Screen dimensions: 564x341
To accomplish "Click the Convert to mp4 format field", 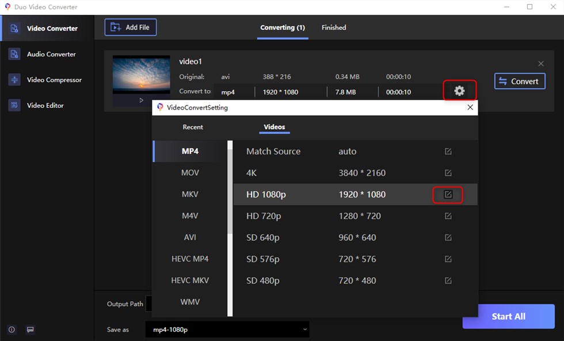I will (228, 92).
